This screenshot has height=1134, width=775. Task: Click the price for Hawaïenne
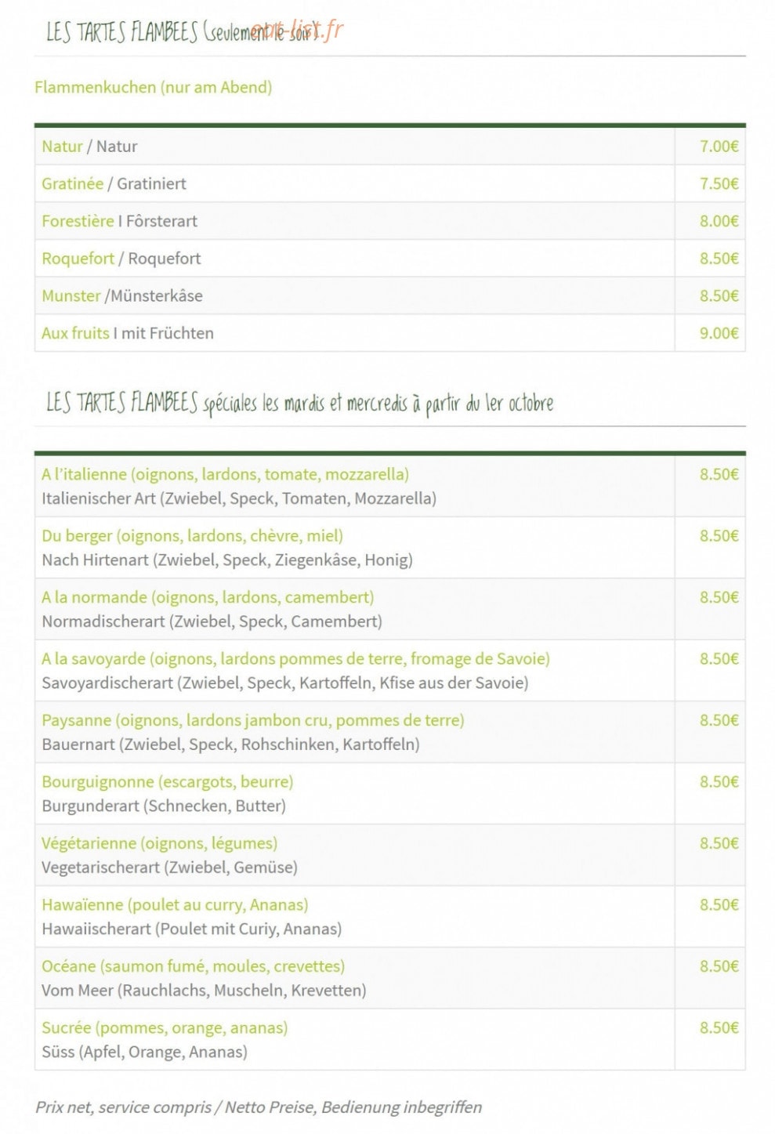point(719,905)
